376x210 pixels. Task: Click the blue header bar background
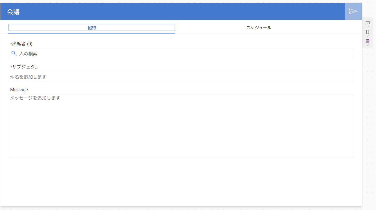[x=173, y=11]
